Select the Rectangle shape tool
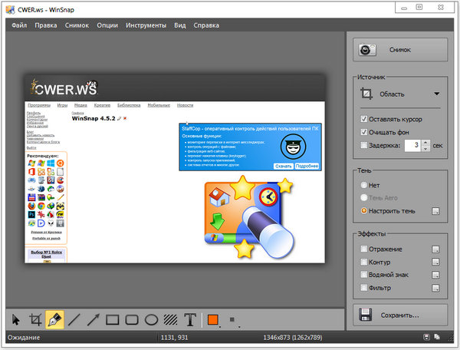Screen dimensions: 460x350 click(112, 319)
